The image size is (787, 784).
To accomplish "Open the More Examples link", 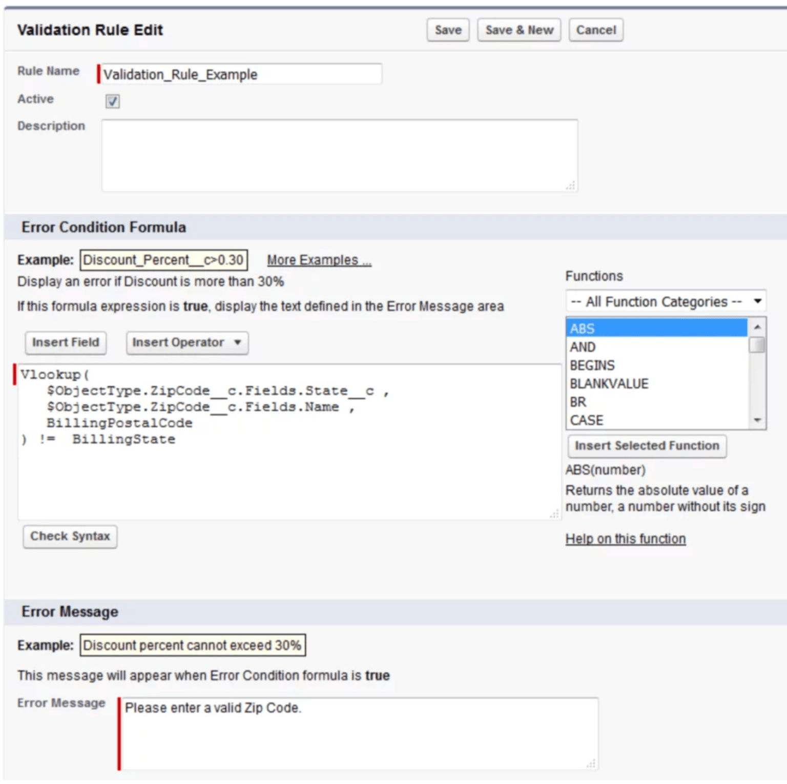I will coord(318,260).
